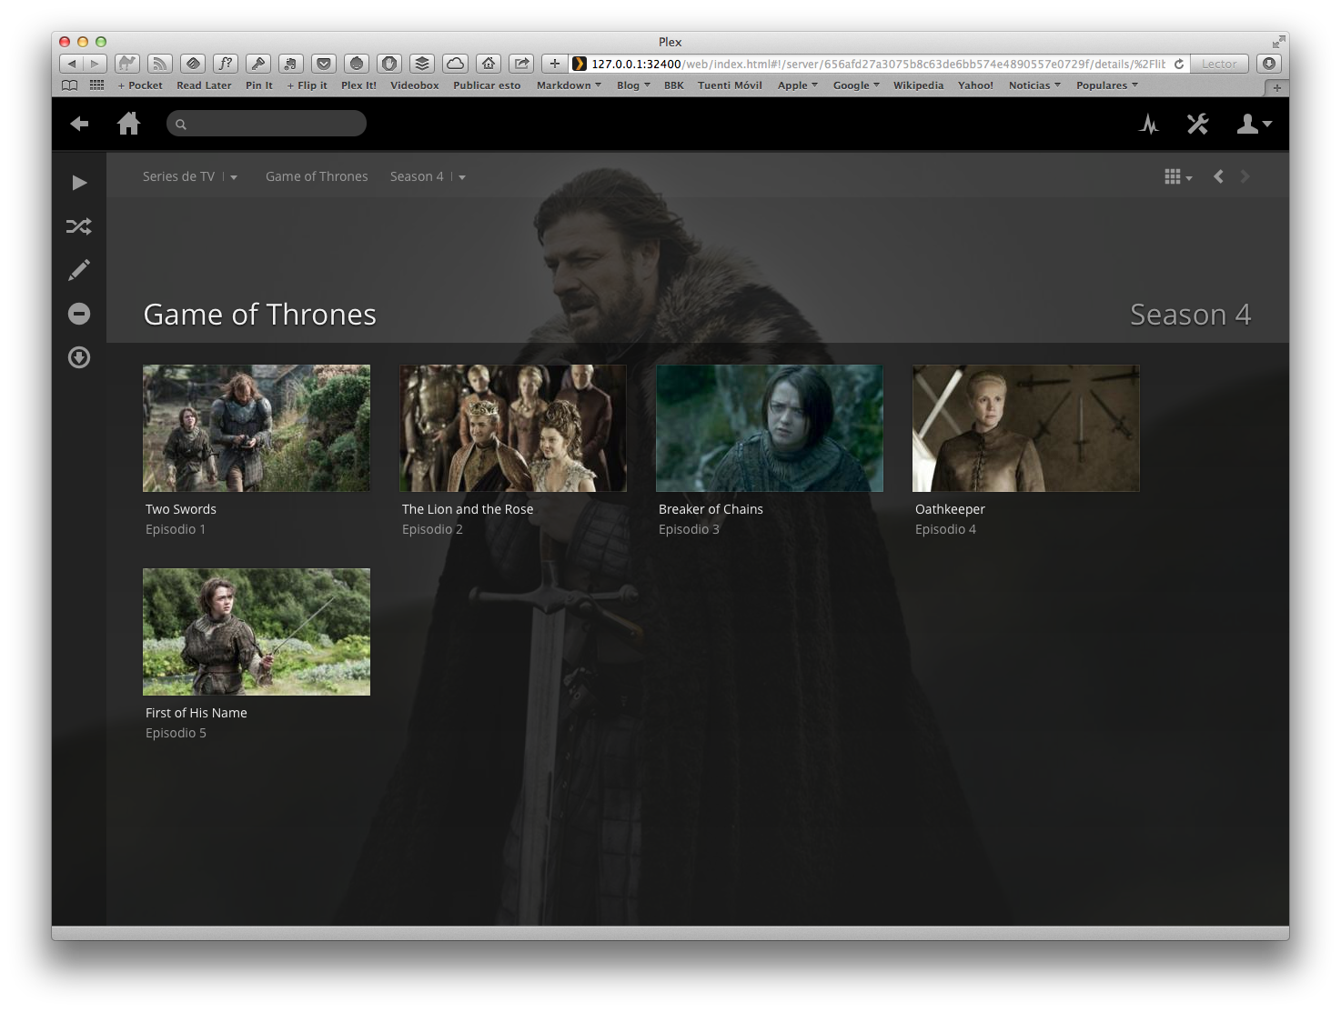This screenshot has height=1012, width=1341.
Task: Reload the page with refresh icon
Action: coord(1179,64)
